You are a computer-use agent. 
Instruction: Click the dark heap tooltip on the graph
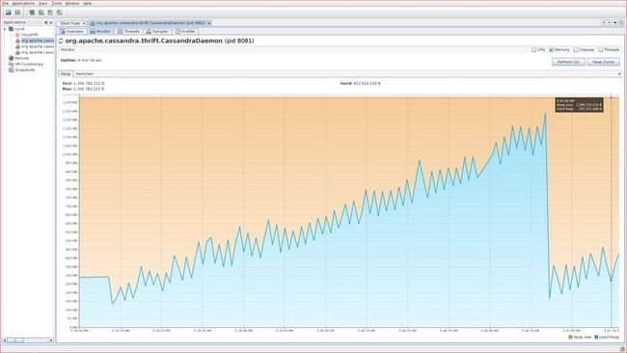coord(579,105)
